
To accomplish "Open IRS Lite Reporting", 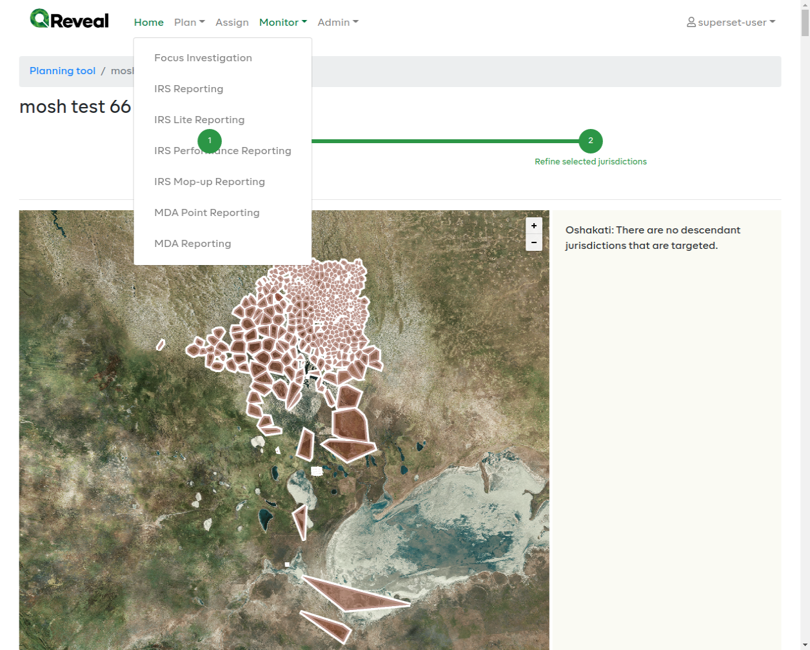I will [x=199, y=119].
